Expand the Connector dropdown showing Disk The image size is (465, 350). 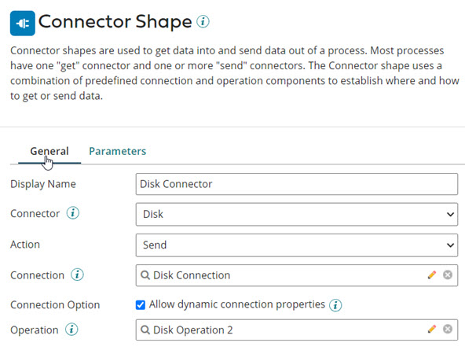tap(297, 215)
